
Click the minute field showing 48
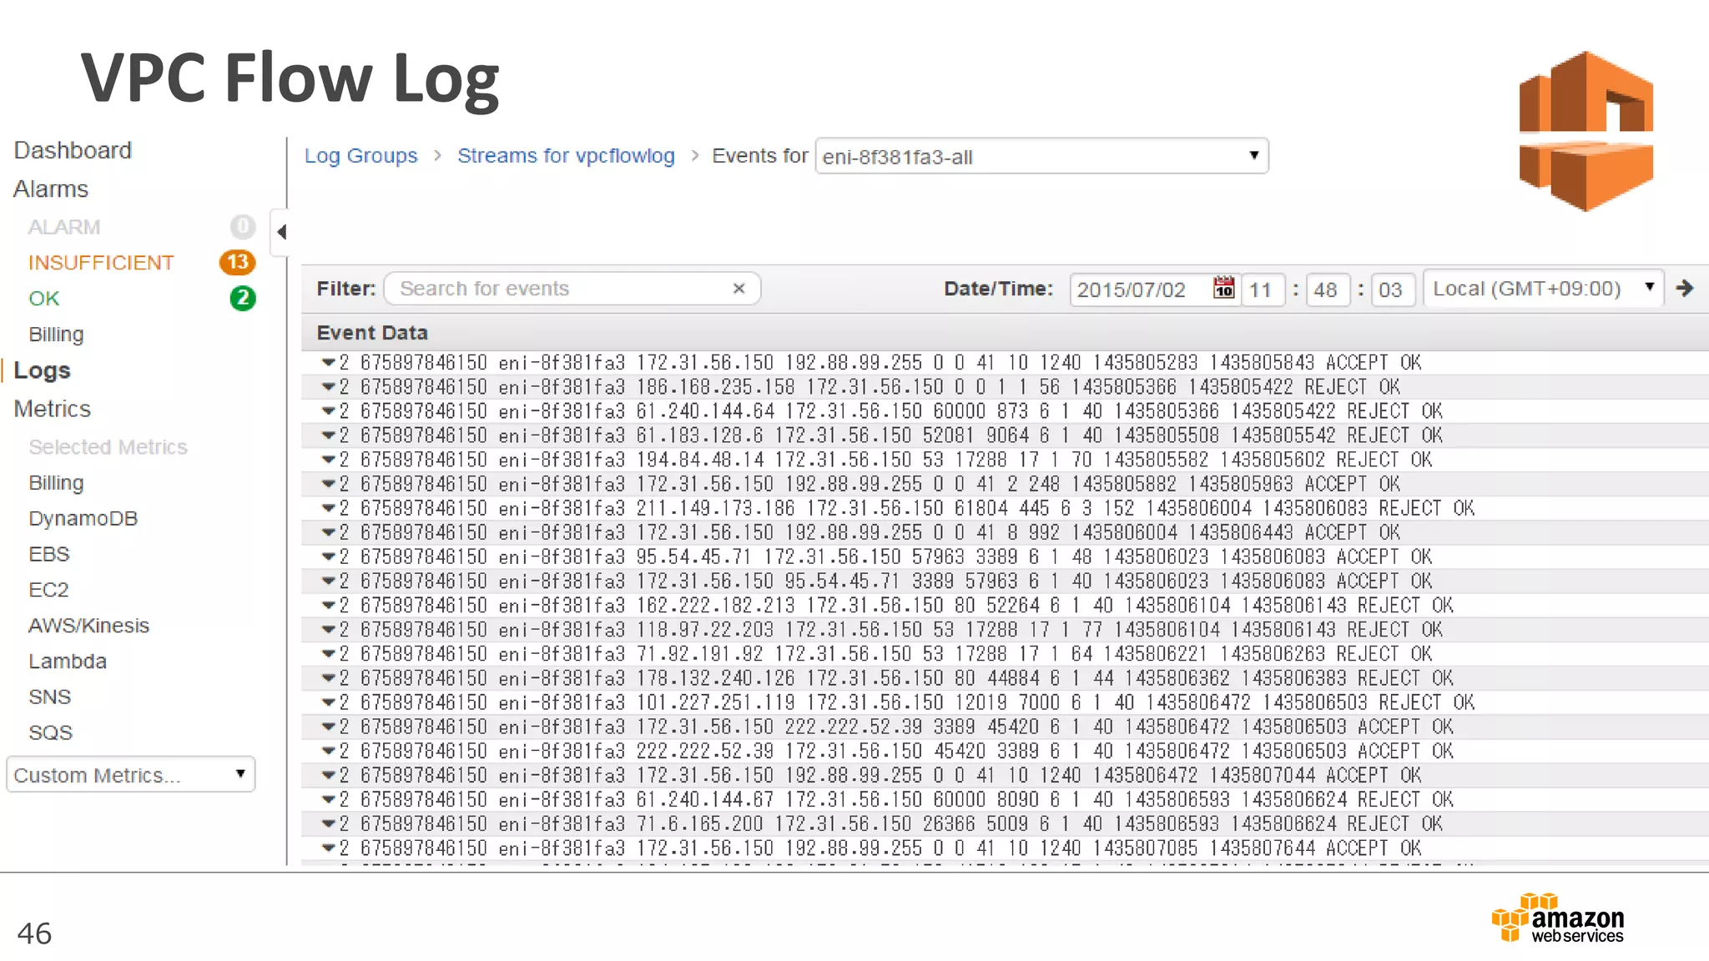1327,289
